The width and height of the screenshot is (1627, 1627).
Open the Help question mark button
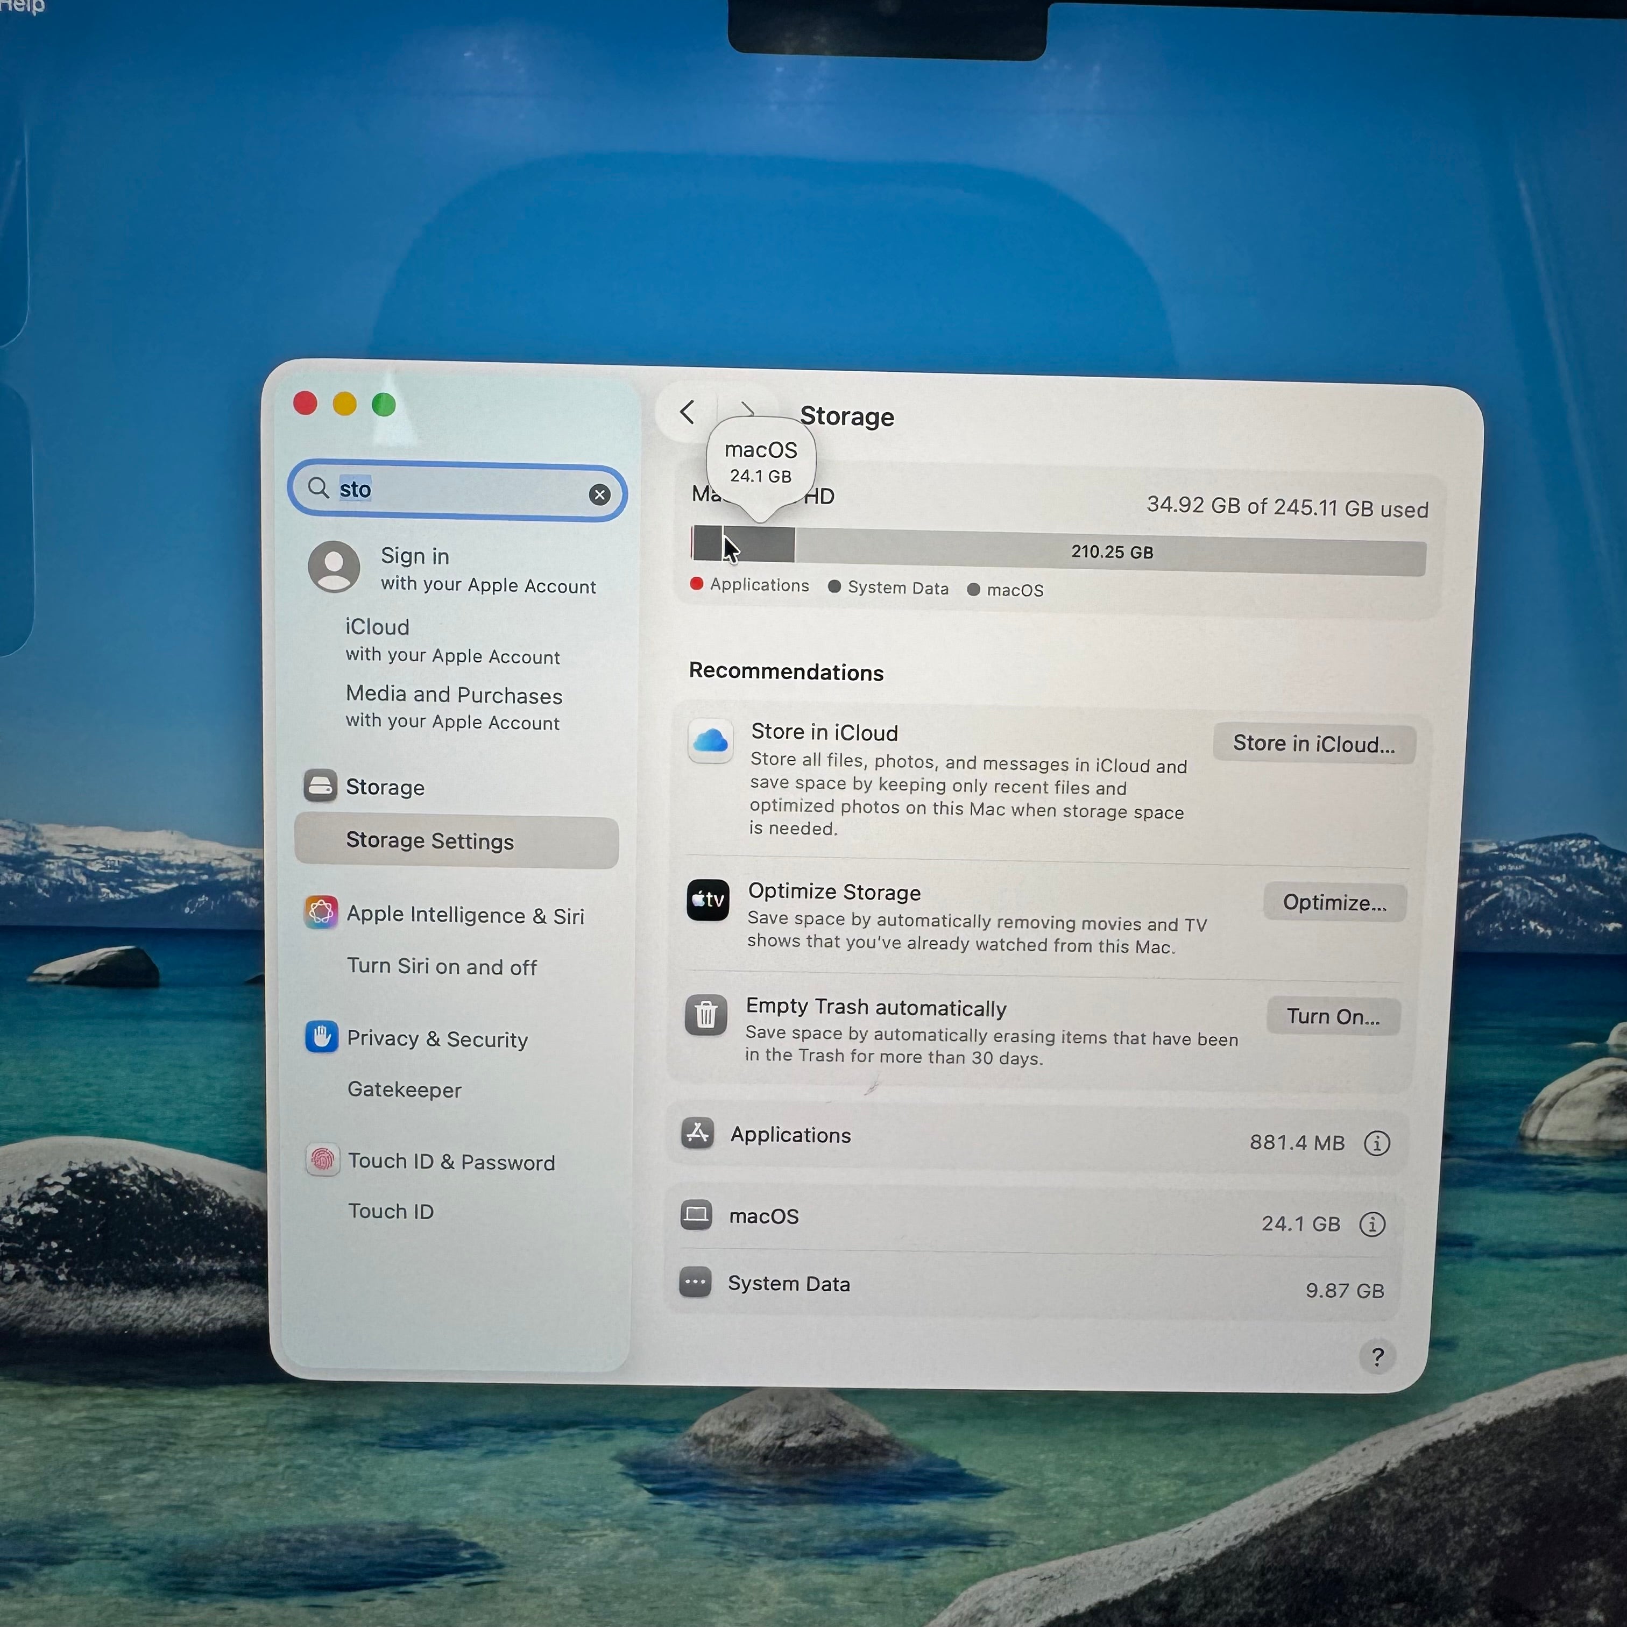[1377, 1357]
